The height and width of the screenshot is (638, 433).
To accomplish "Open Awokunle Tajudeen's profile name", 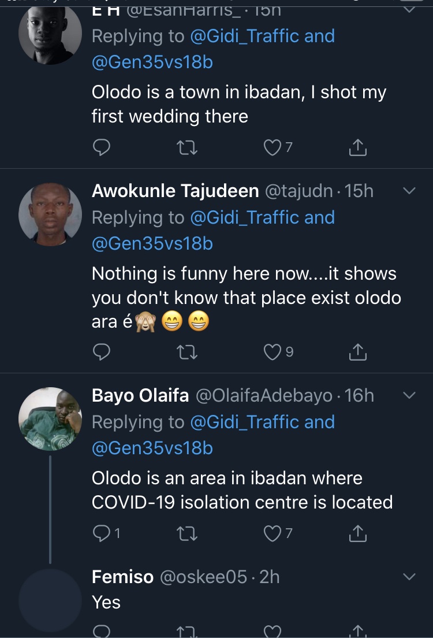I will click(175, 191).
